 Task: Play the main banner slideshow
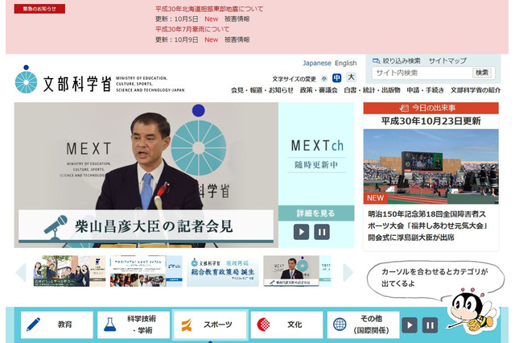pyautogui.click(x=301, y=232)
